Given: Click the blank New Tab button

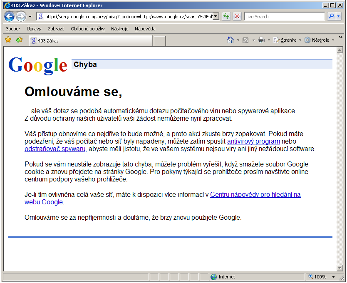Looking at the screenshot, I should pyautogui.click(x=159, y=41).
